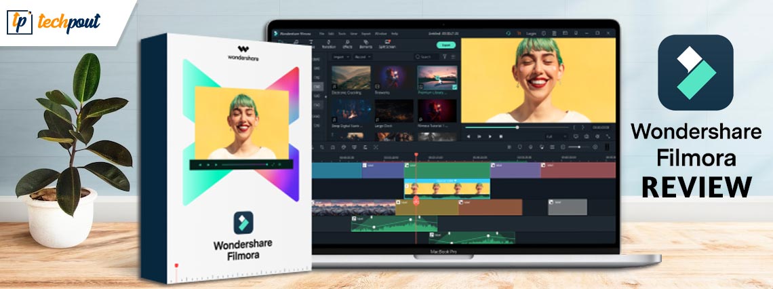The width and height of the screenshot is (773, 289).
Task: Expand the Record dropdown
Action: click(x=362, y=57)
